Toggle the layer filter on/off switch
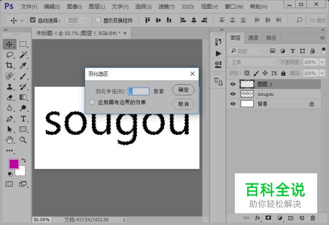The width and height of the screenshot is (329, 225). (323, 51)
